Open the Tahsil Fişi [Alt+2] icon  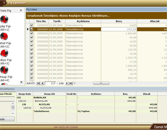4,36
